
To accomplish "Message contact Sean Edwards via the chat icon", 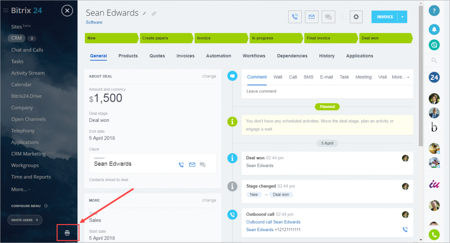I will click(203, 164).
